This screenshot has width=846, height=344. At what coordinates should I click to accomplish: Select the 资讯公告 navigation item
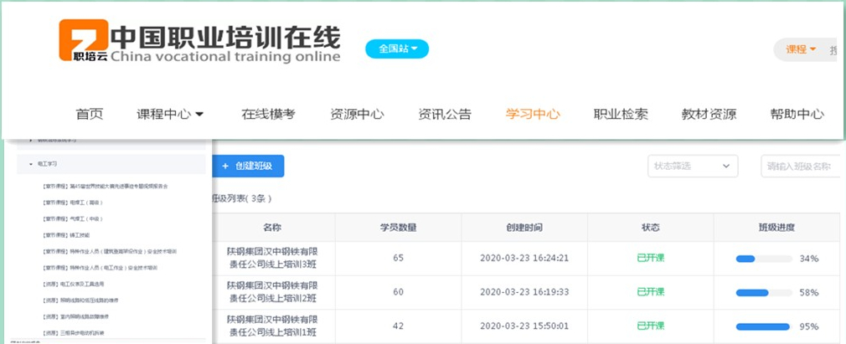tap(445, 115)
